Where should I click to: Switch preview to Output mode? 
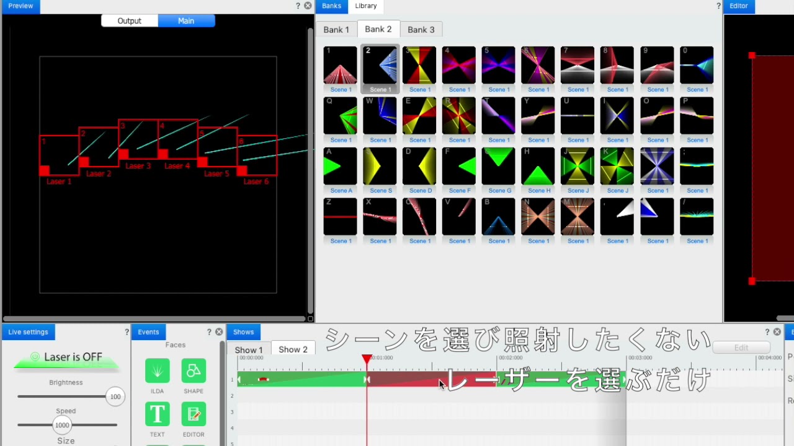tap(129, 20)
